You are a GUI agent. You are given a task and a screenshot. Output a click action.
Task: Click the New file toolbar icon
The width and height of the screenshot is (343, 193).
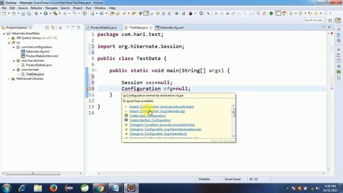(4, 13)
